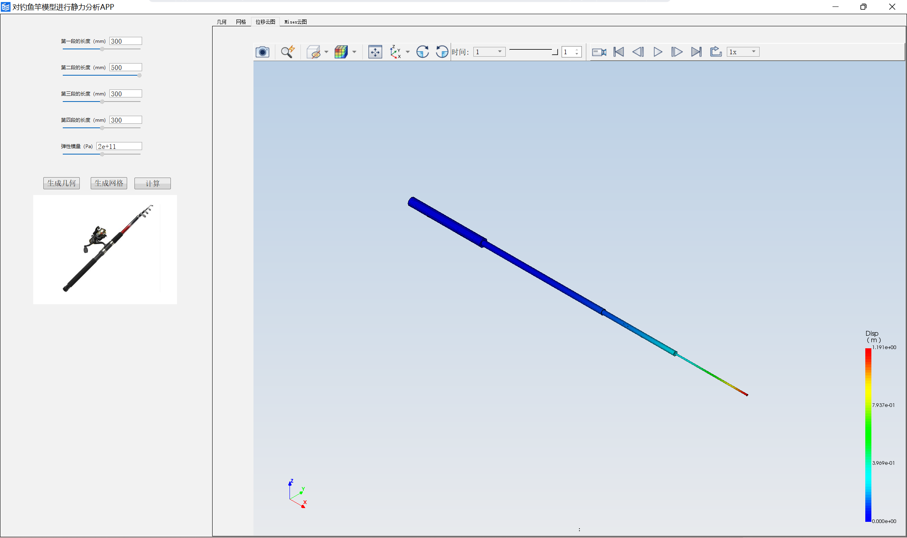Viewport: 907px width, 538px height.
Task: Open the 1x playback speed dropdown
Action: click(x=743, y=52)
